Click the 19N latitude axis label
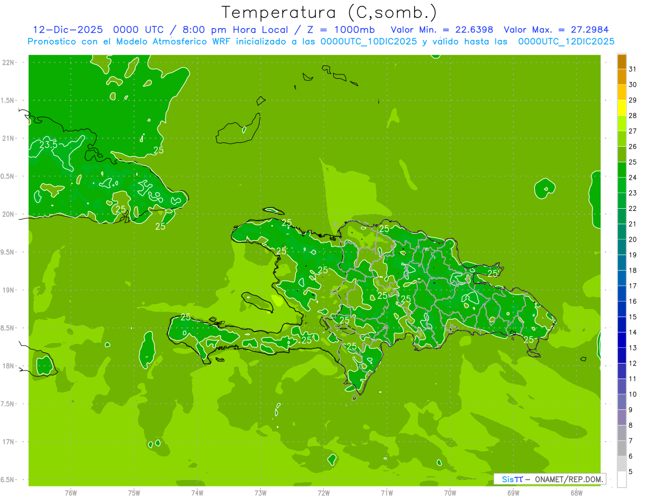Image resolution: width=647 pixels, height=500 pixels. point(9,290)
